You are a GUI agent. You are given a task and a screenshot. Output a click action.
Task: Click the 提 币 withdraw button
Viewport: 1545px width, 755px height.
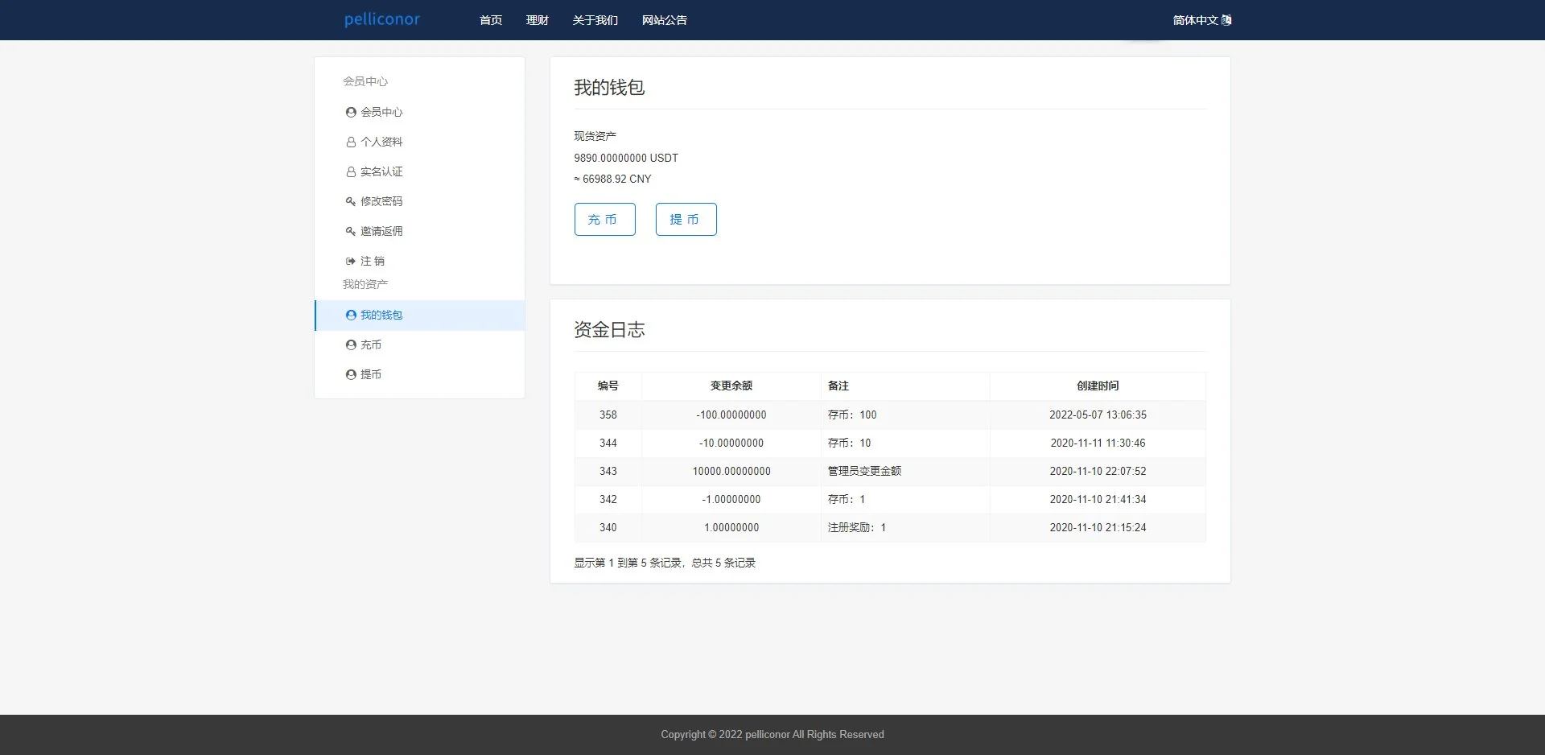click(686, 219)
